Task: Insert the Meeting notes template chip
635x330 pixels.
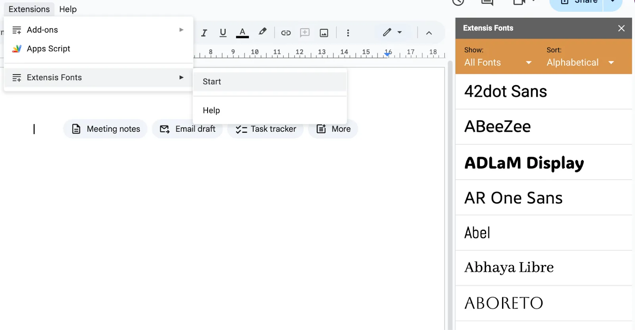Action: 106,129
